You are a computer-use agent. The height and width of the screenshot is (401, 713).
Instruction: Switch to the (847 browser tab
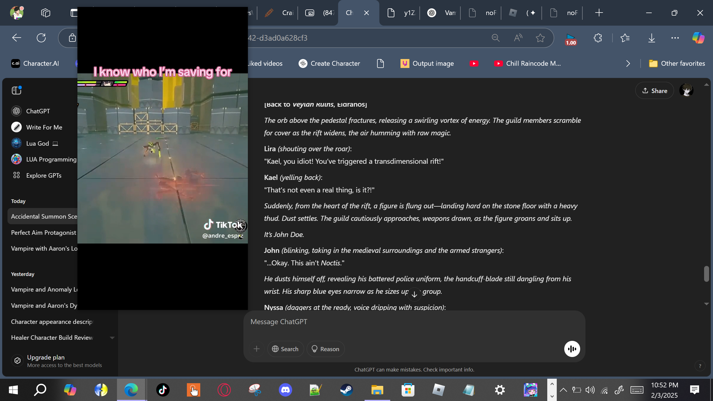click(x=319, y=13)
